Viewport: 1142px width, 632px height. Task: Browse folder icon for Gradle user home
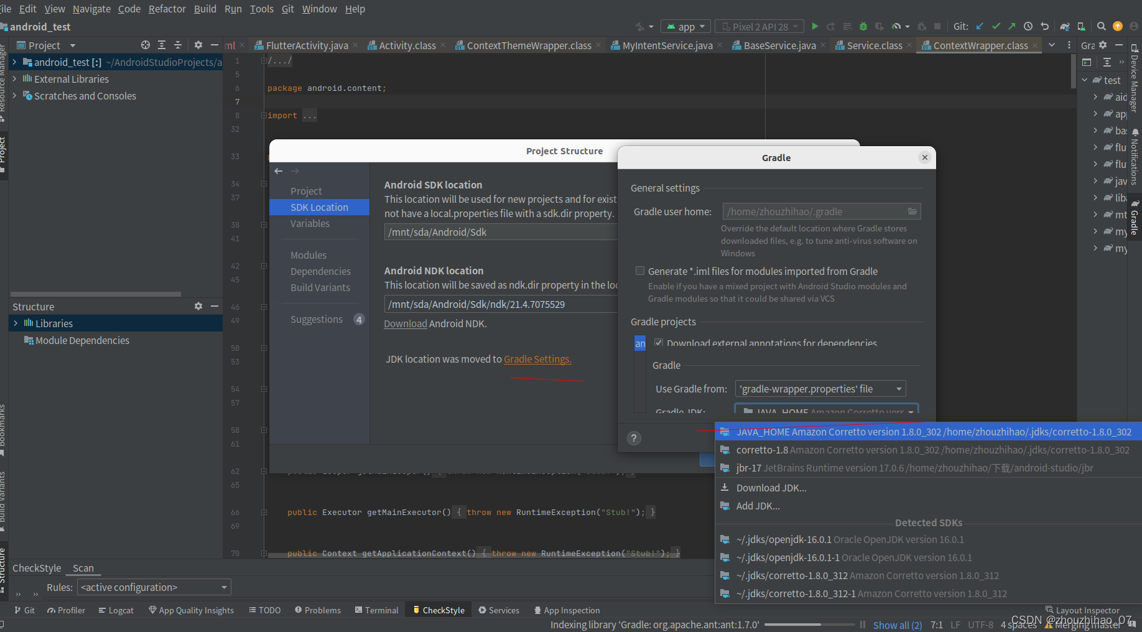click(912, 211)
